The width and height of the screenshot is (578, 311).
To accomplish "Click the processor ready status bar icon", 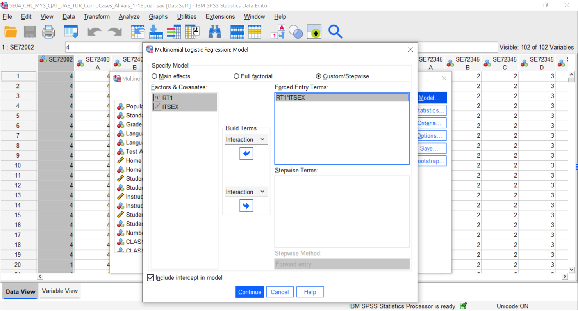I will (x=463, y=306).
